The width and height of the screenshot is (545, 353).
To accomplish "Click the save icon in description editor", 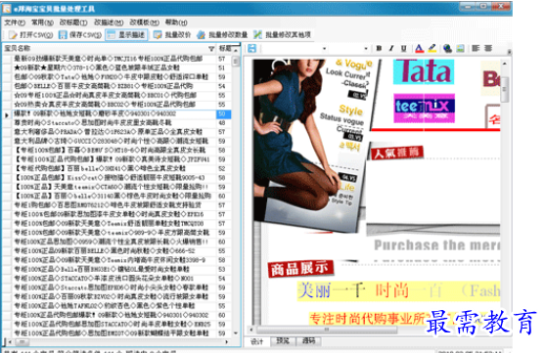I will (x=252, y=48).
